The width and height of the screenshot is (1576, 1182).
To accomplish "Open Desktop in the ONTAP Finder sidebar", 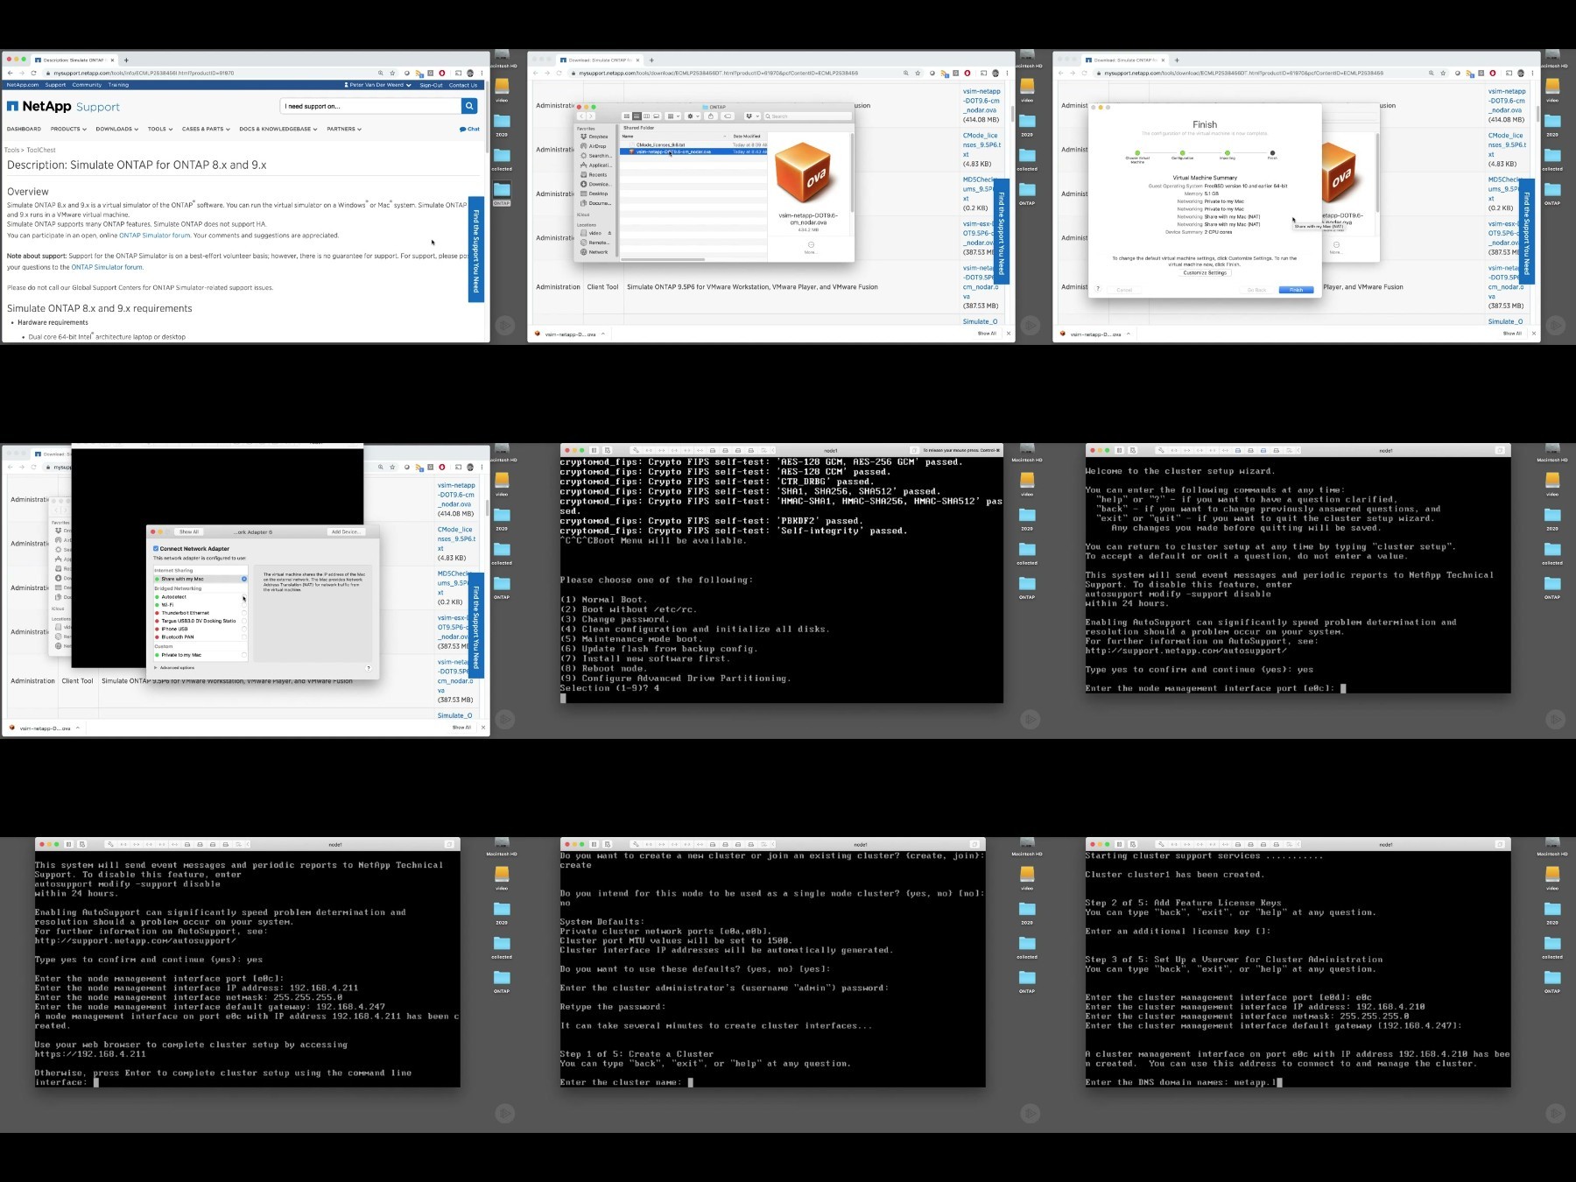I will [594, 193].
